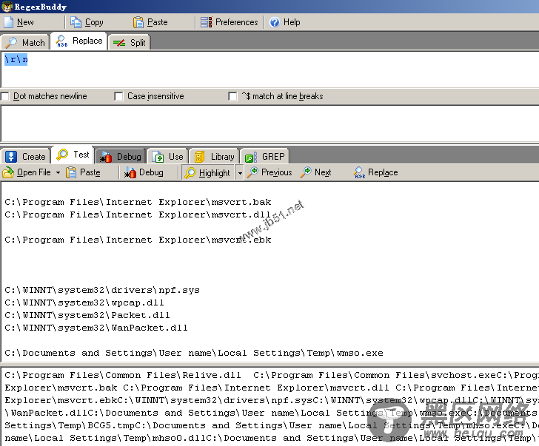Click the New button label

(25, 22)
